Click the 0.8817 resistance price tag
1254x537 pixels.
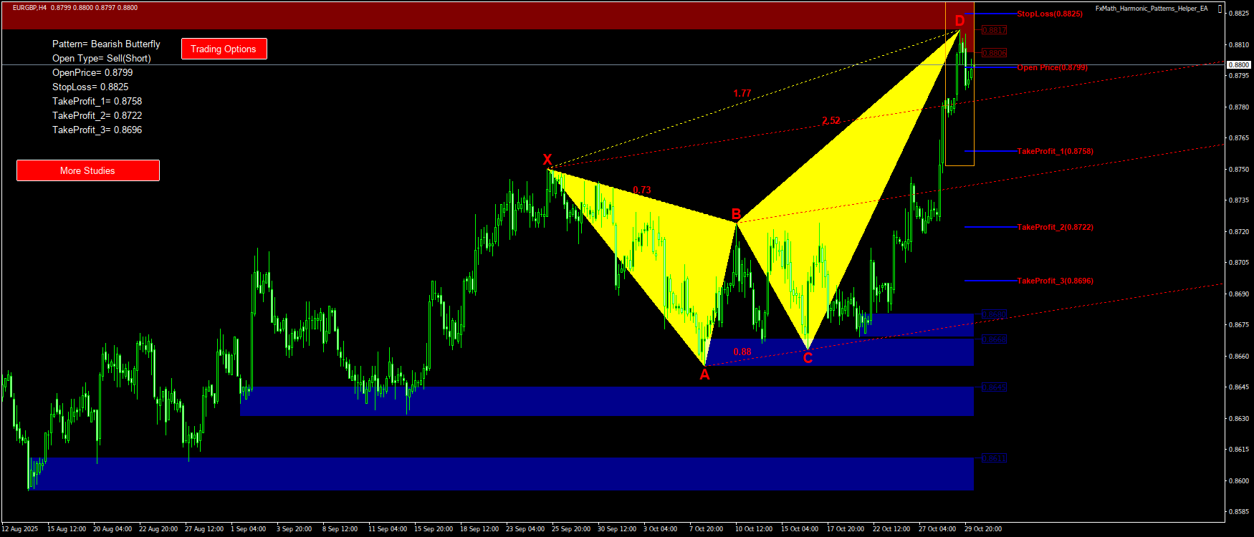pyautogui.click(x=994, y=30)
